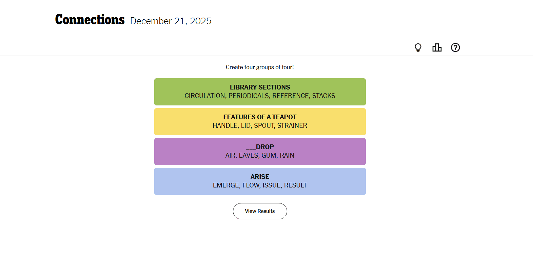Click the View Results button
The height and width of the screenshot is (259, 533).
click(x=260, y=211)
